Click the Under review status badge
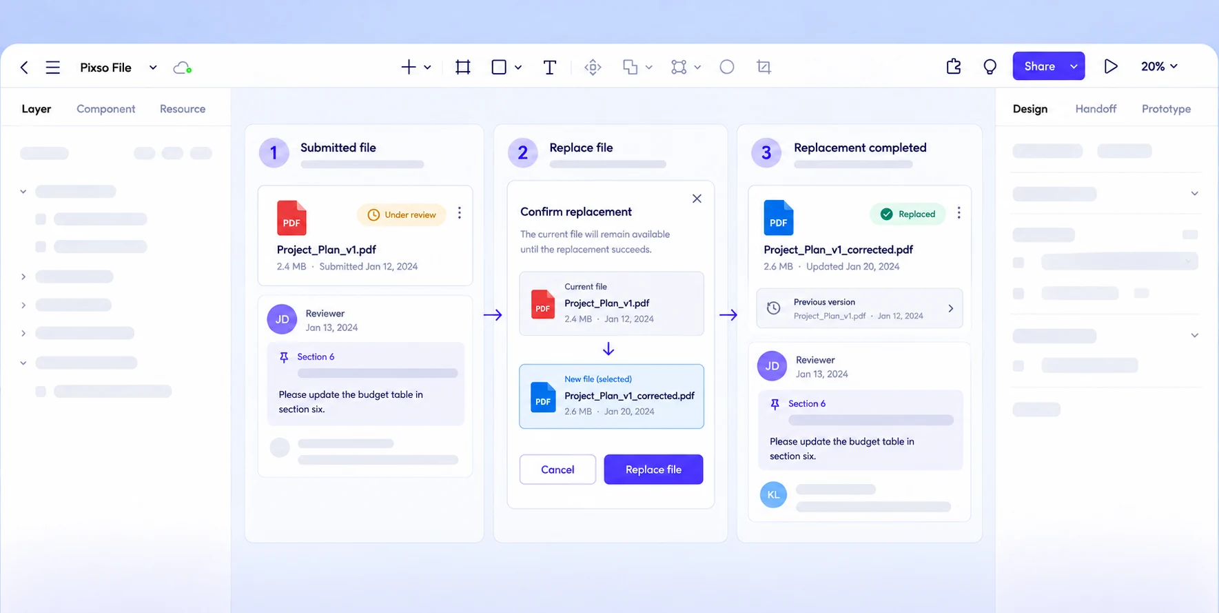Viewport: 1219px width, 613px height. (402, 214)
